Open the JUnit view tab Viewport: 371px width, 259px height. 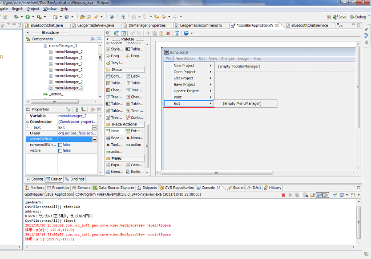tap(254, 188)
